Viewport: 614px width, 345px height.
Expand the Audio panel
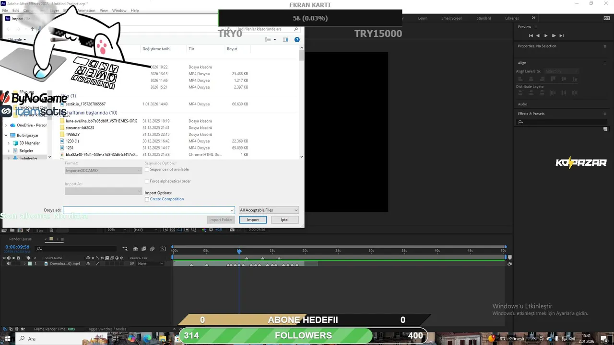(522, 104)
